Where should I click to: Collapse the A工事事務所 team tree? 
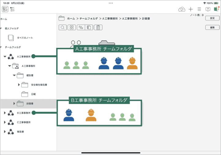pyautogui.click(x=5, y=56)
